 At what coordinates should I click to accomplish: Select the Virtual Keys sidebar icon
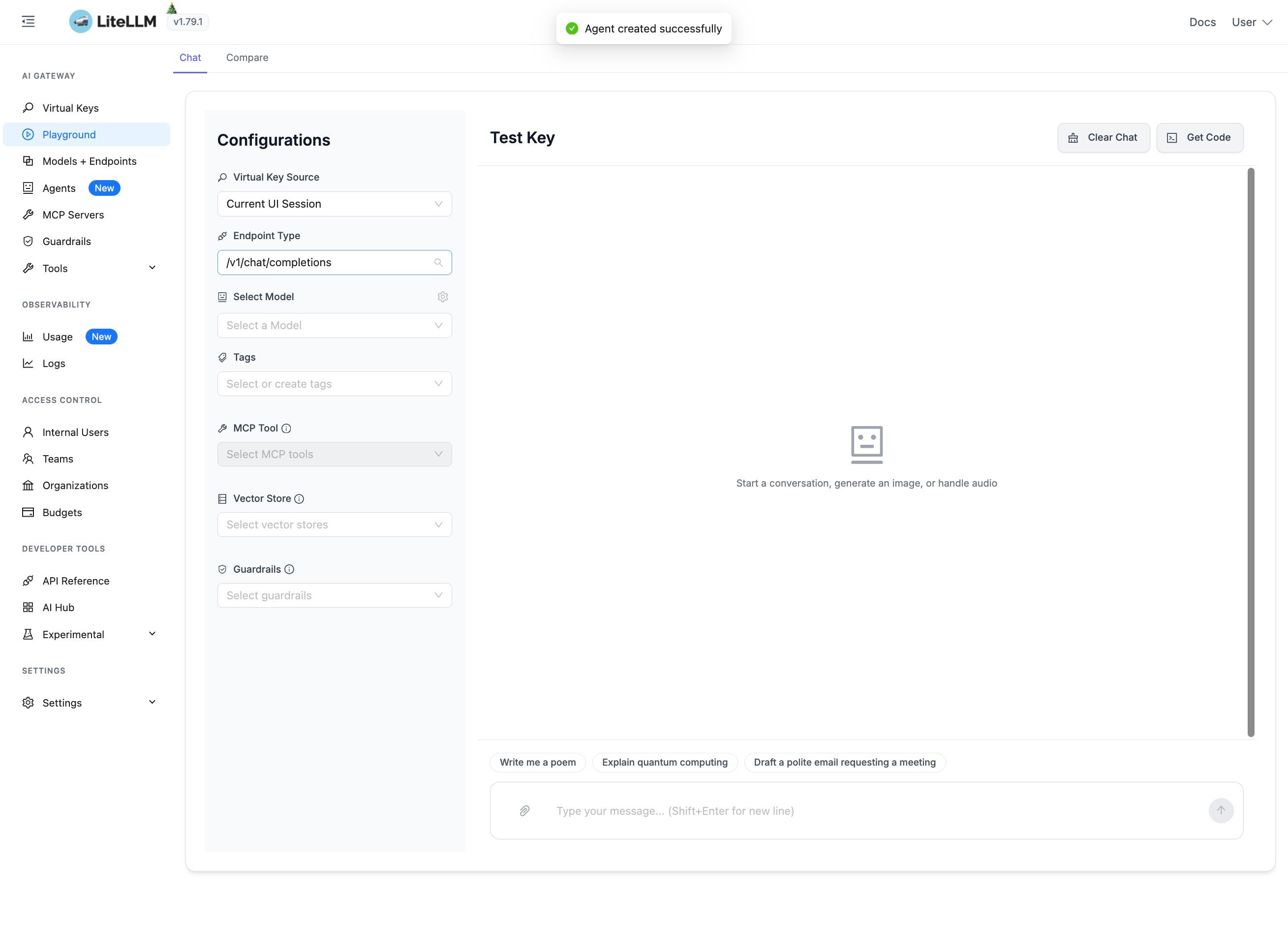click(x=29, y=107)
